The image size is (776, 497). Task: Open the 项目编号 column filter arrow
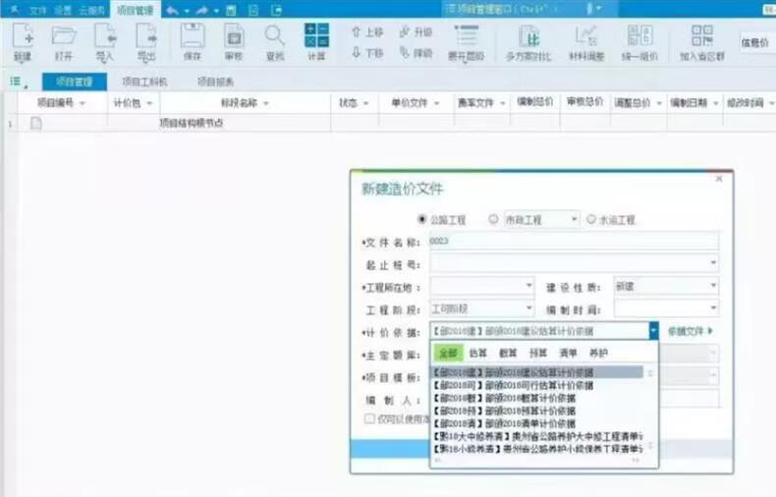(83, 103)
